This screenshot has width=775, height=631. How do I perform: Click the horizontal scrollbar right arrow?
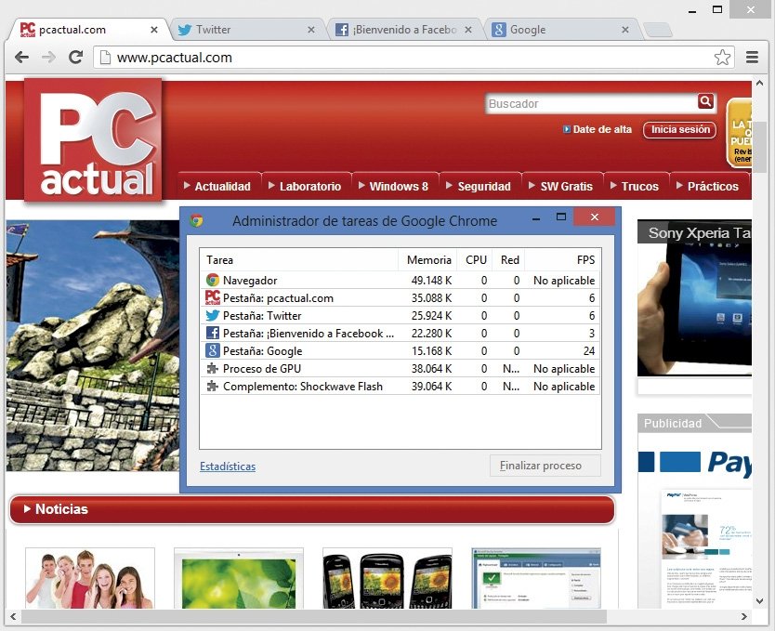point(743,616)
